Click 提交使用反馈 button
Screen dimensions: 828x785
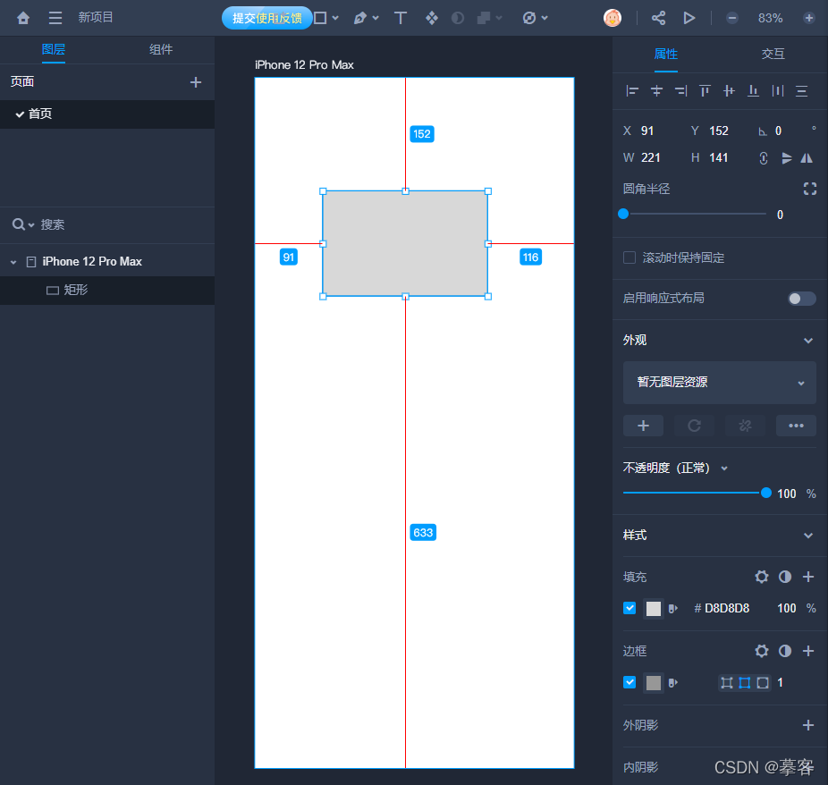[267, 18]
